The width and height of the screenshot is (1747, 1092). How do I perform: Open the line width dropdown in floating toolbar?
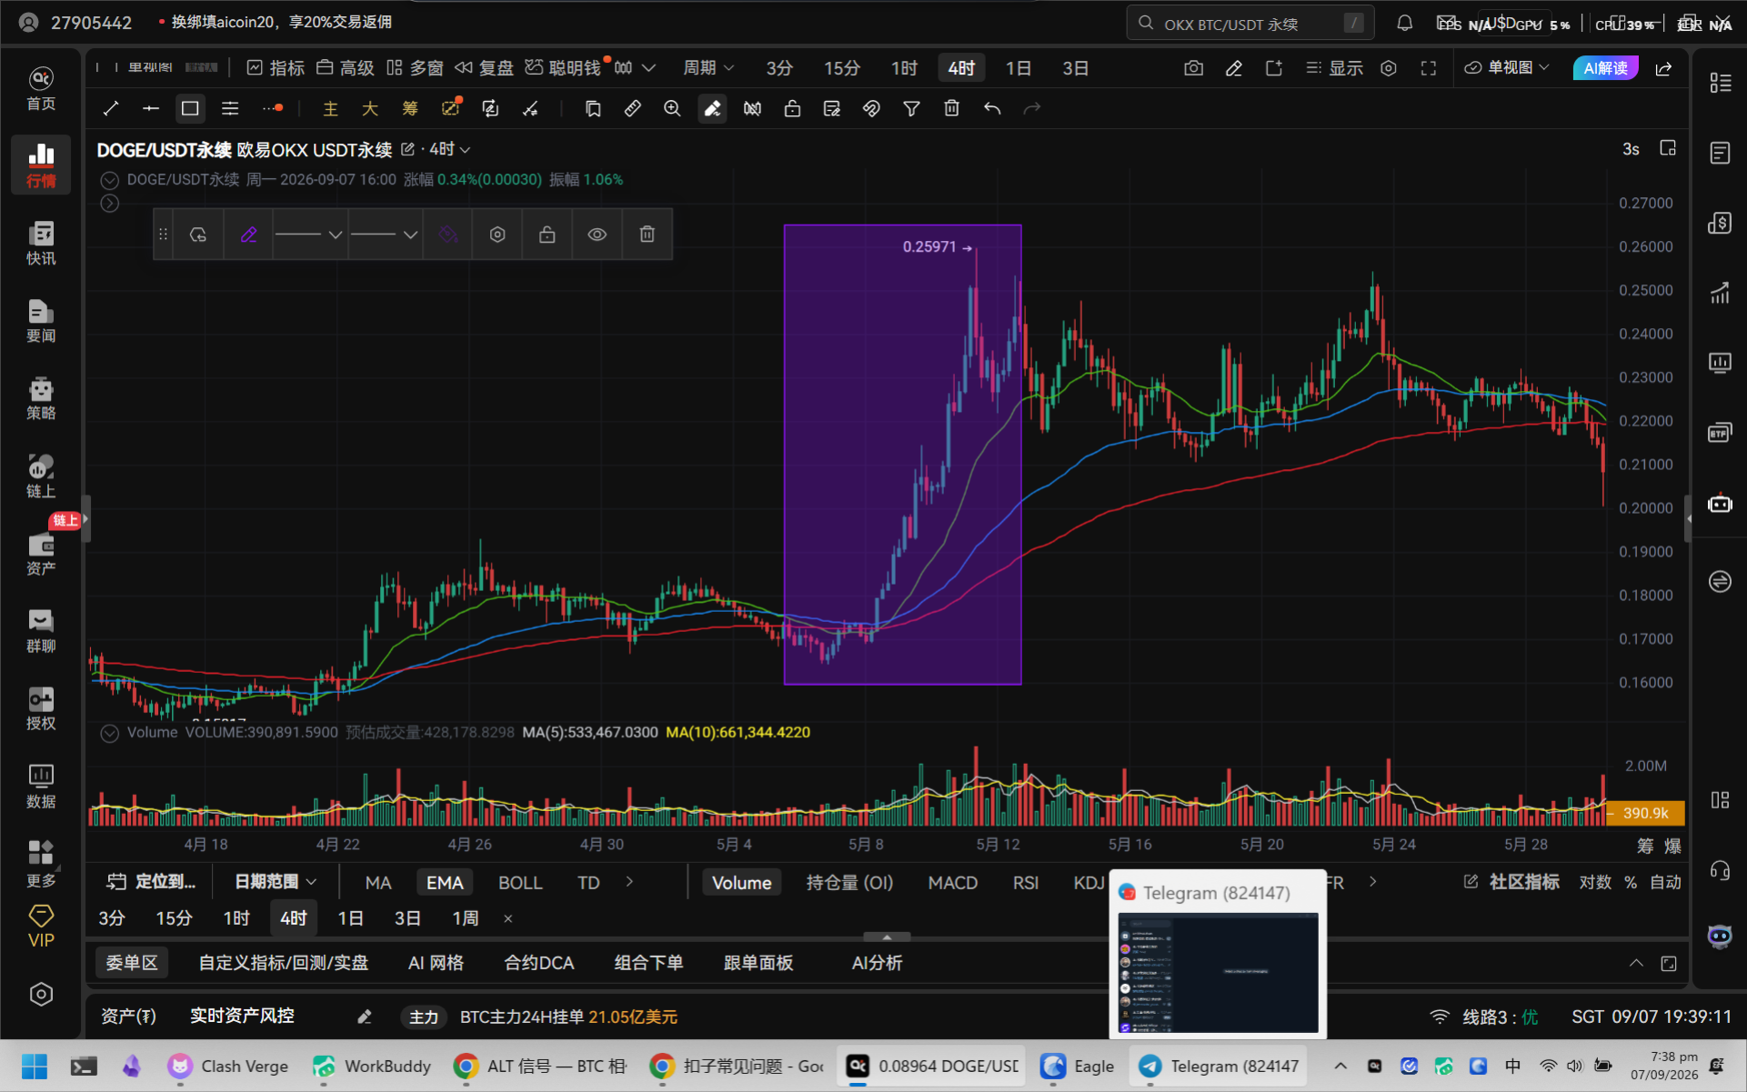385,235
